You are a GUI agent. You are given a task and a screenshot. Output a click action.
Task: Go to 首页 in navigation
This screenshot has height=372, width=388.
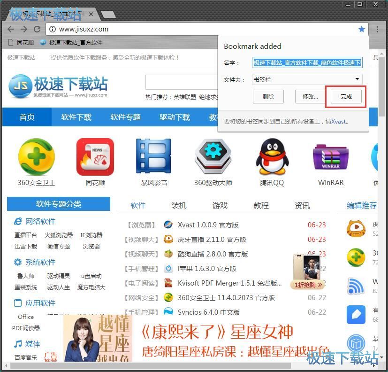tap(27, 117)
